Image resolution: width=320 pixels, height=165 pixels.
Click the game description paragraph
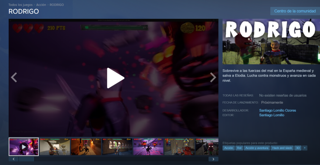pos(269,75)
